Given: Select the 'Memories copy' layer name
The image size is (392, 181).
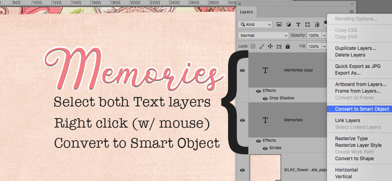Looking at the screenshot, I should 298,70.
